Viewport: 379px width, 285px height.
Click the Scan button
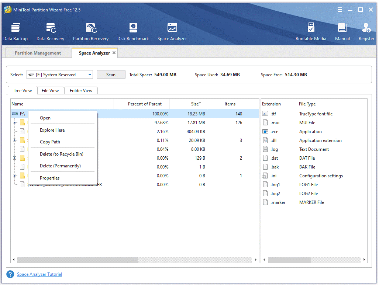point(111,74)
